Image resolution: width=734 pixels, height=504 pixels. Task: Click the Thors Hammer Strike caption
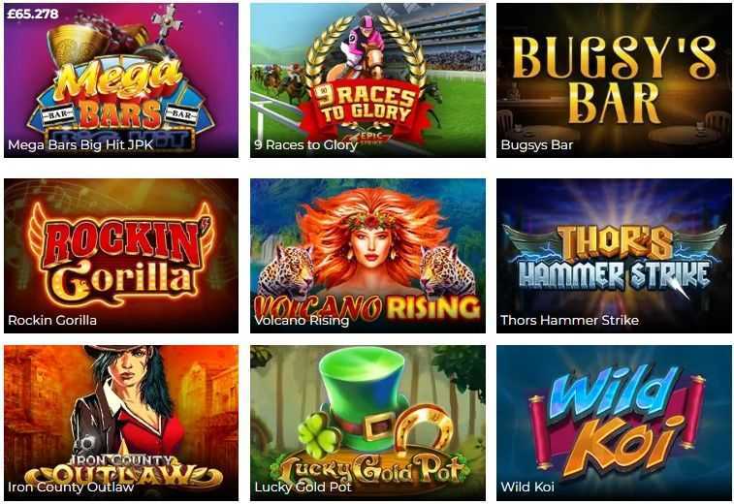coord(570,321)
